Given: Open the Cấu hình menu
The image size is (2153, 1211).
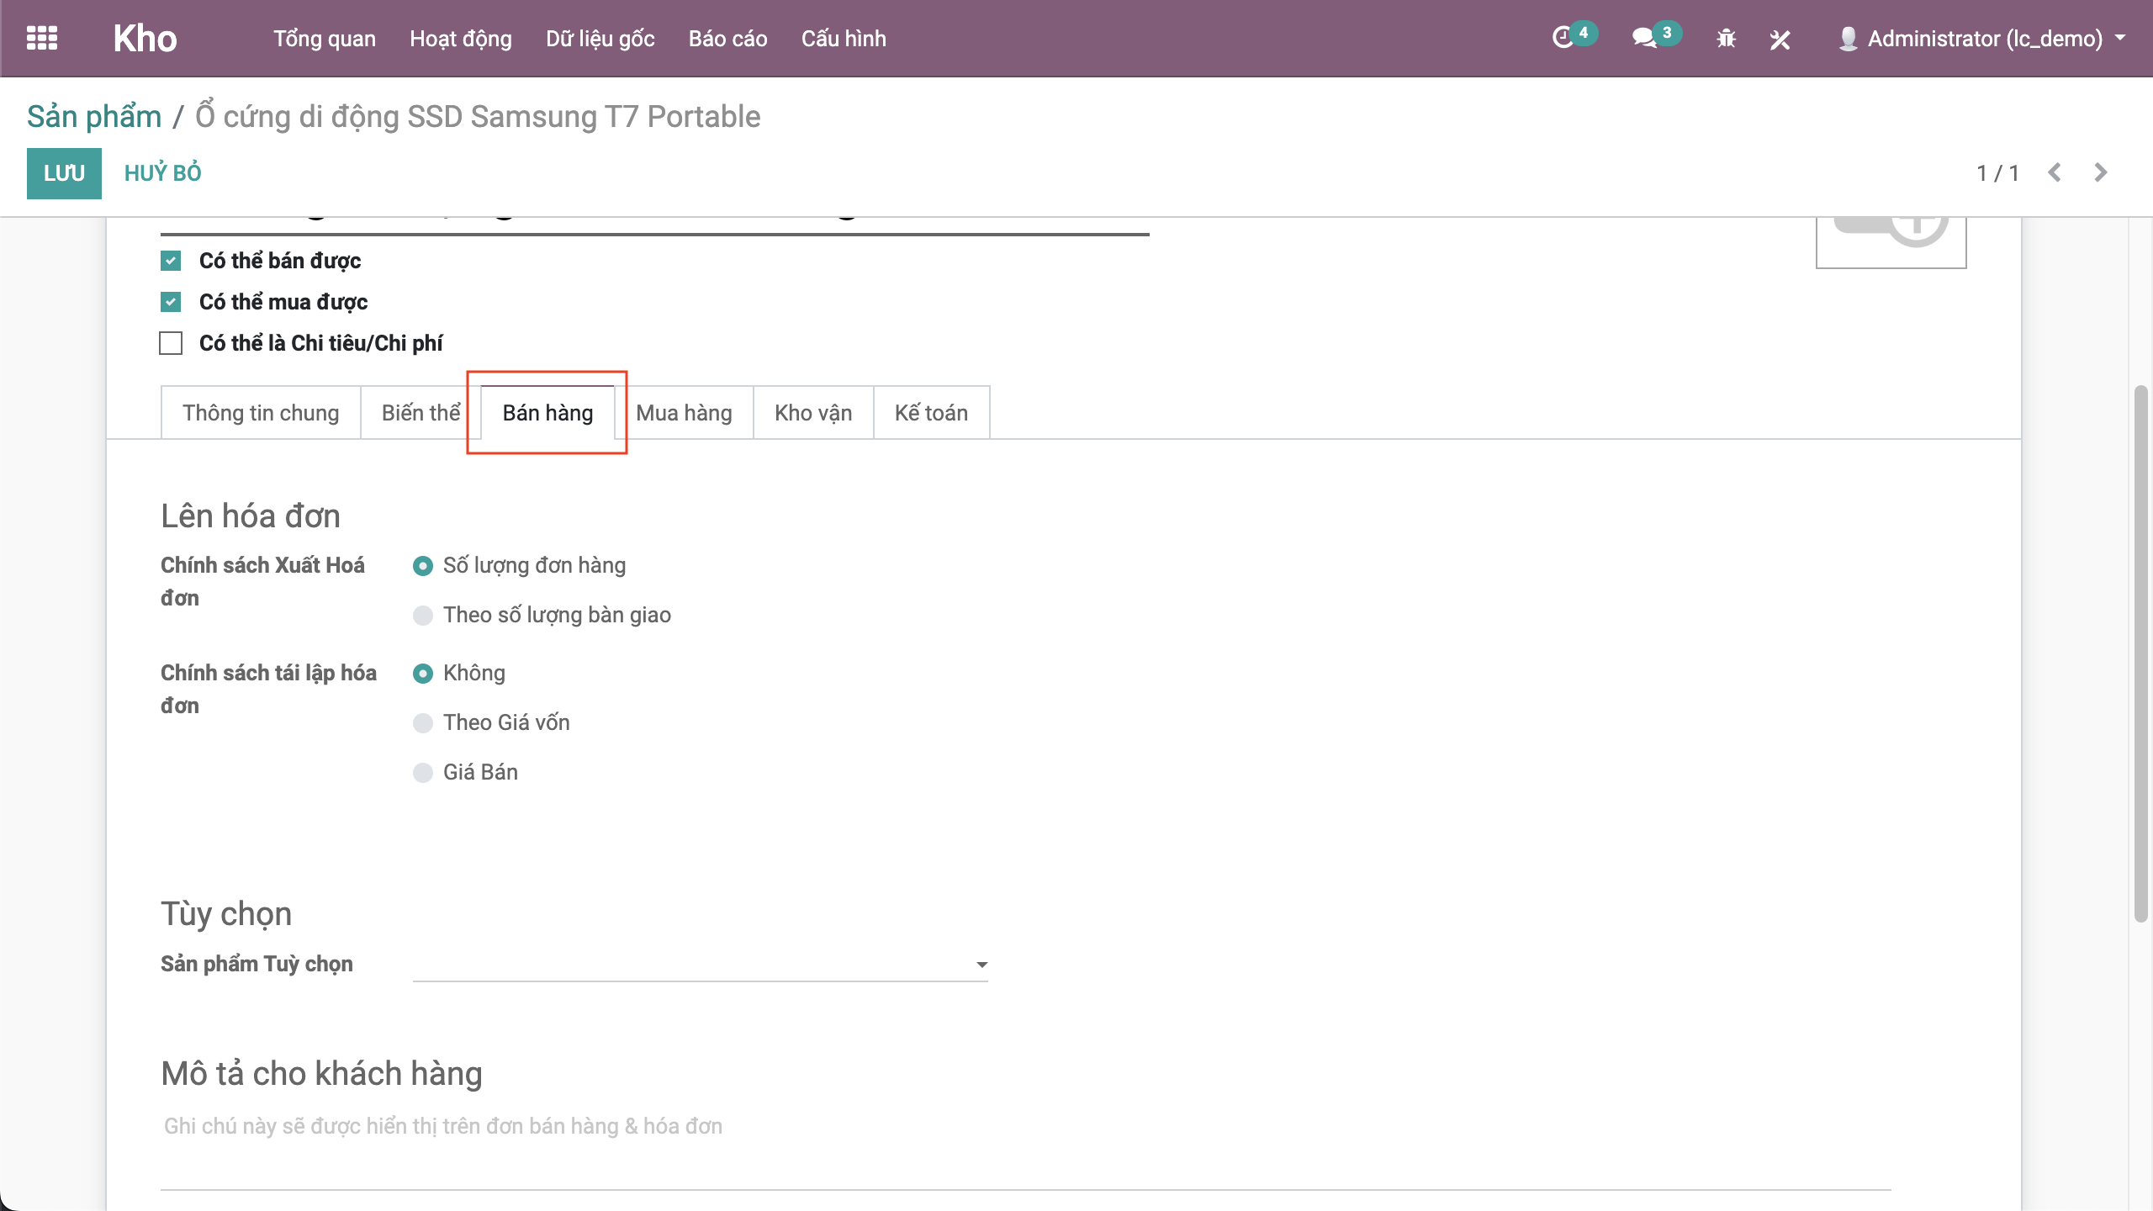Looking at the screenshot, I should [x=844, y=39].
